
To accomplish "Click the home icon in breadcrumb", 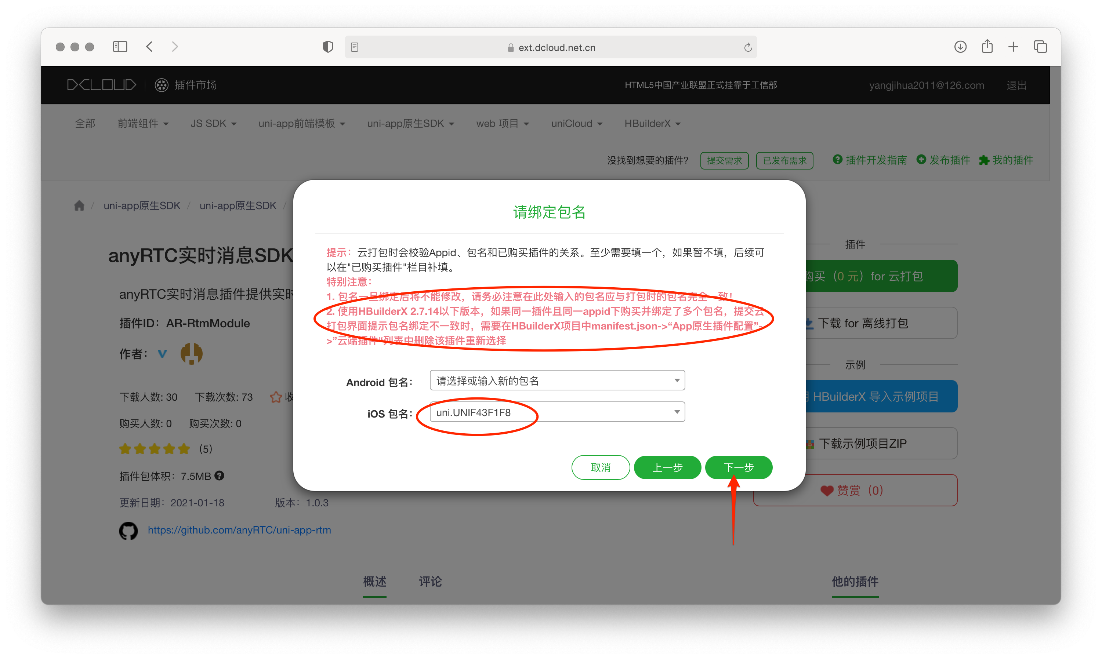I will click(x=79, y=205).
